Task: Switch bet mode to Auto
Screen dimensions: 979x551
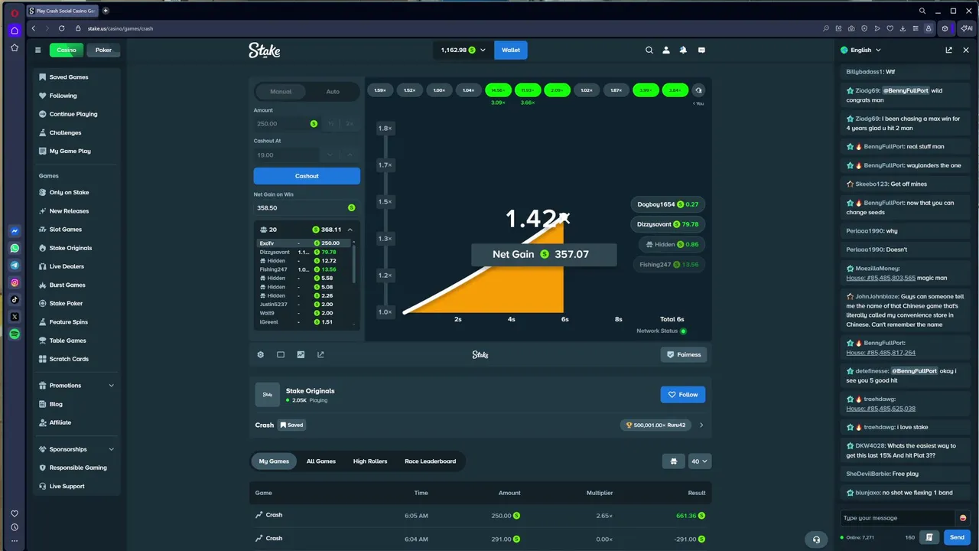Action: click(333, 91)
